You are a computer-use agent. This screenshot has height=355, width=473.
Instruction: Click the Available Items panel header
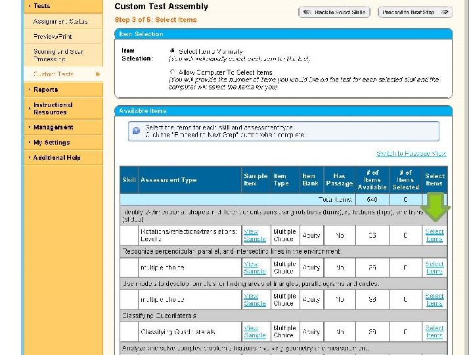tap(283, 111)
